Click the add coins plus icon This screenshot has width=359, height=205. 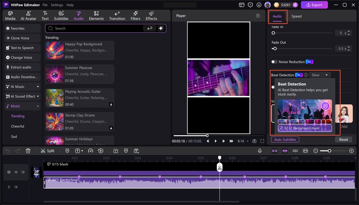[x=295, y=5]
